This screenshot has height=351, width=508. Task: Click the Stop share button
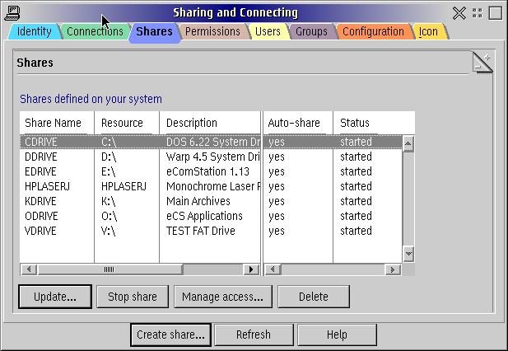coord(132,297)
